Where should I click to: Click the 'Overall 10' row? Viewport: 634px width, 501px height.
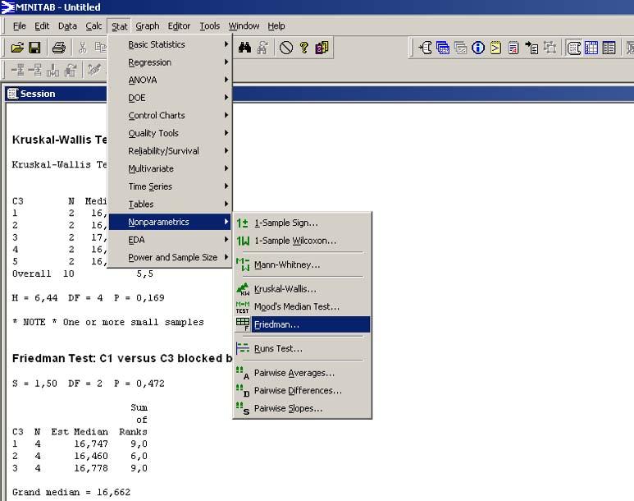coord(83,273)
